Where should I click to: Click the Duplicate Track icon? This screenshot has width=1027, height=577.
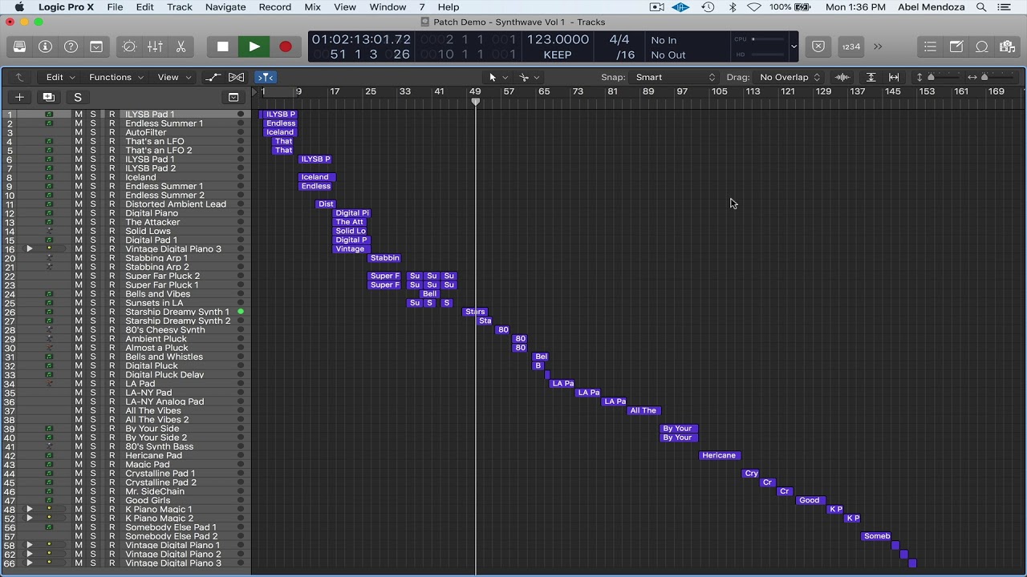pyautogui.click(x=48, y=97)
